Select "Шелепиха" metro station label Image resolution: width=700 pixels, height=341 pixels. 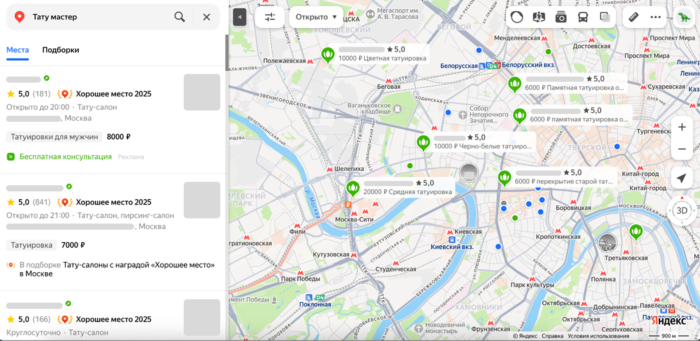coord(349,169)
